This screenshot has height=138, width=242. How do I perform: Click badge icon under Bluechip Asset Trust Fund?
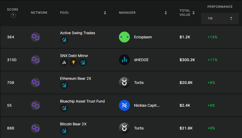click(64, 108)
